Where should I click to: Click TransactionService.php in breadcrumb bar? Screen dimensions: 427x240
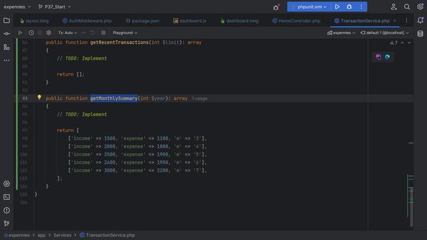coord(107,235)
